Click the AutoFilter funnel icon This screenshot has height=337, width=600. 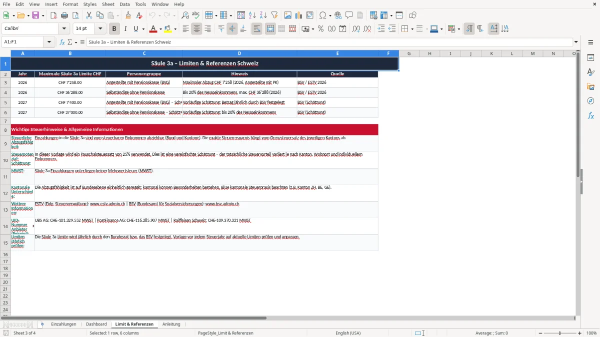click(274, 15)
